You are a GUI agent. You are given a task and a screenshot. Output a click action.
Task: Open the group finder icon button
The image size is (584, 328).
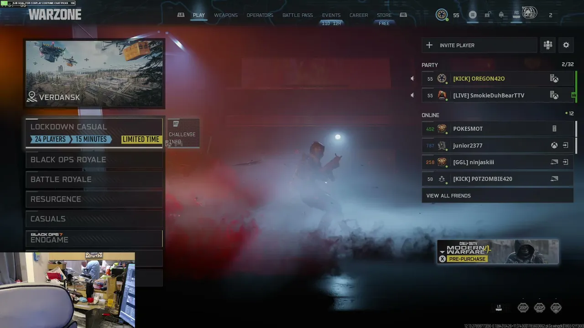pyautogui.click(x=548, y=45)
